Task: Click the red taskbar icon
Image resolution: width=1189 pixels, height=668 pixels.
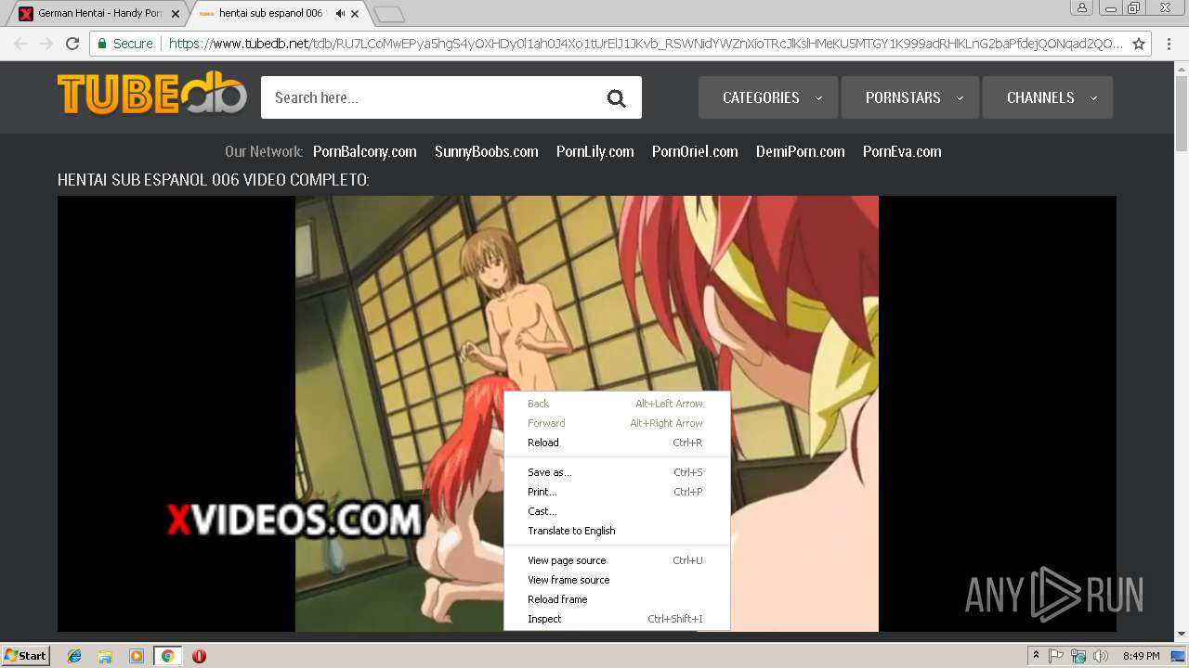Action: 199,656
